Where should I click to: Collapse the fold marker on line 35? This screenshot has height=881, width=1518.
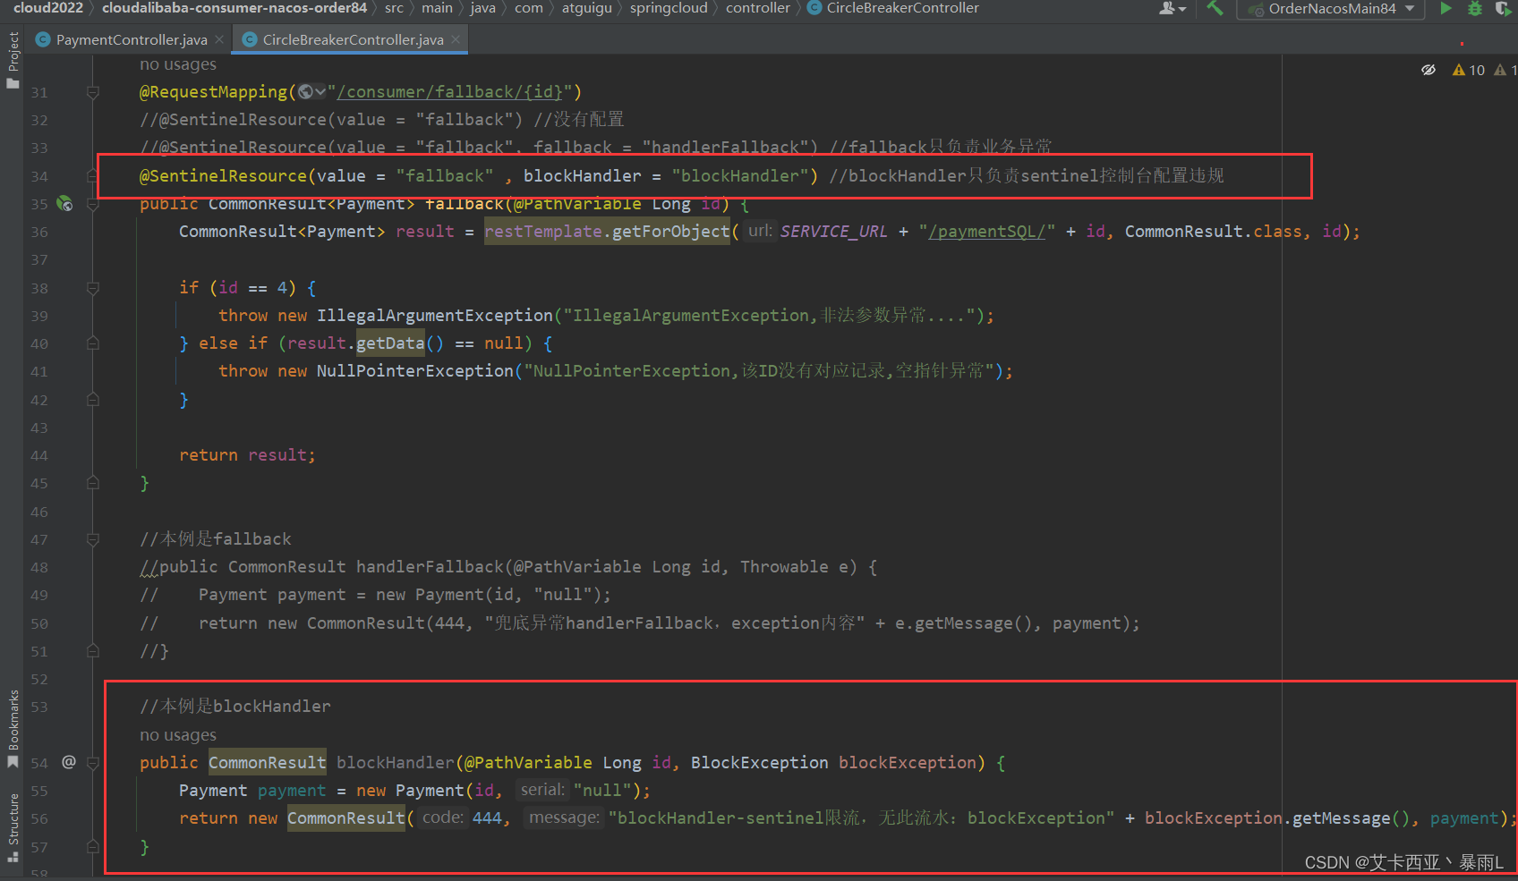click(92, 204)
